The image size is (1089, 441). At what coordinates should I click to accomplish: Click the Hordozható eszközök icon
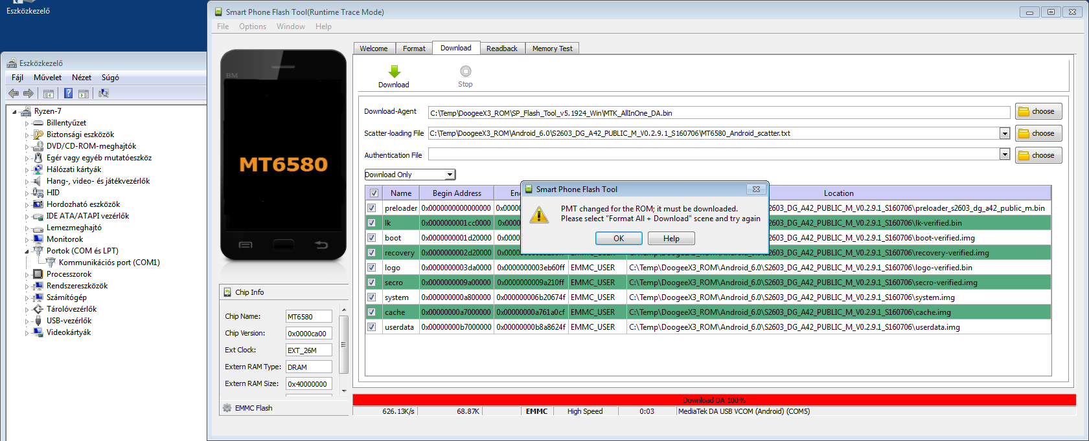(x=38, y=204)
